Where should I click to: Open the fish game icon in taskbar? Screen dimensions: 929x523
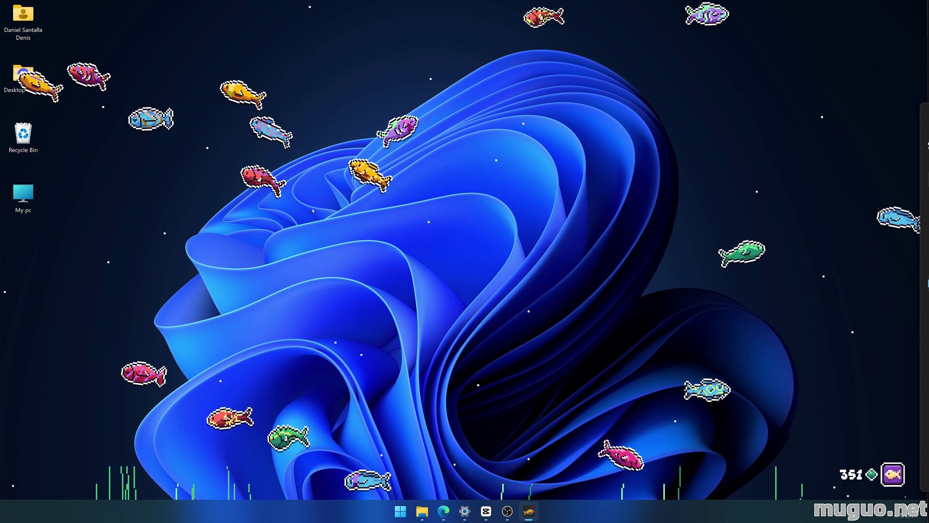pyautogui.click(x=528, y=511)
